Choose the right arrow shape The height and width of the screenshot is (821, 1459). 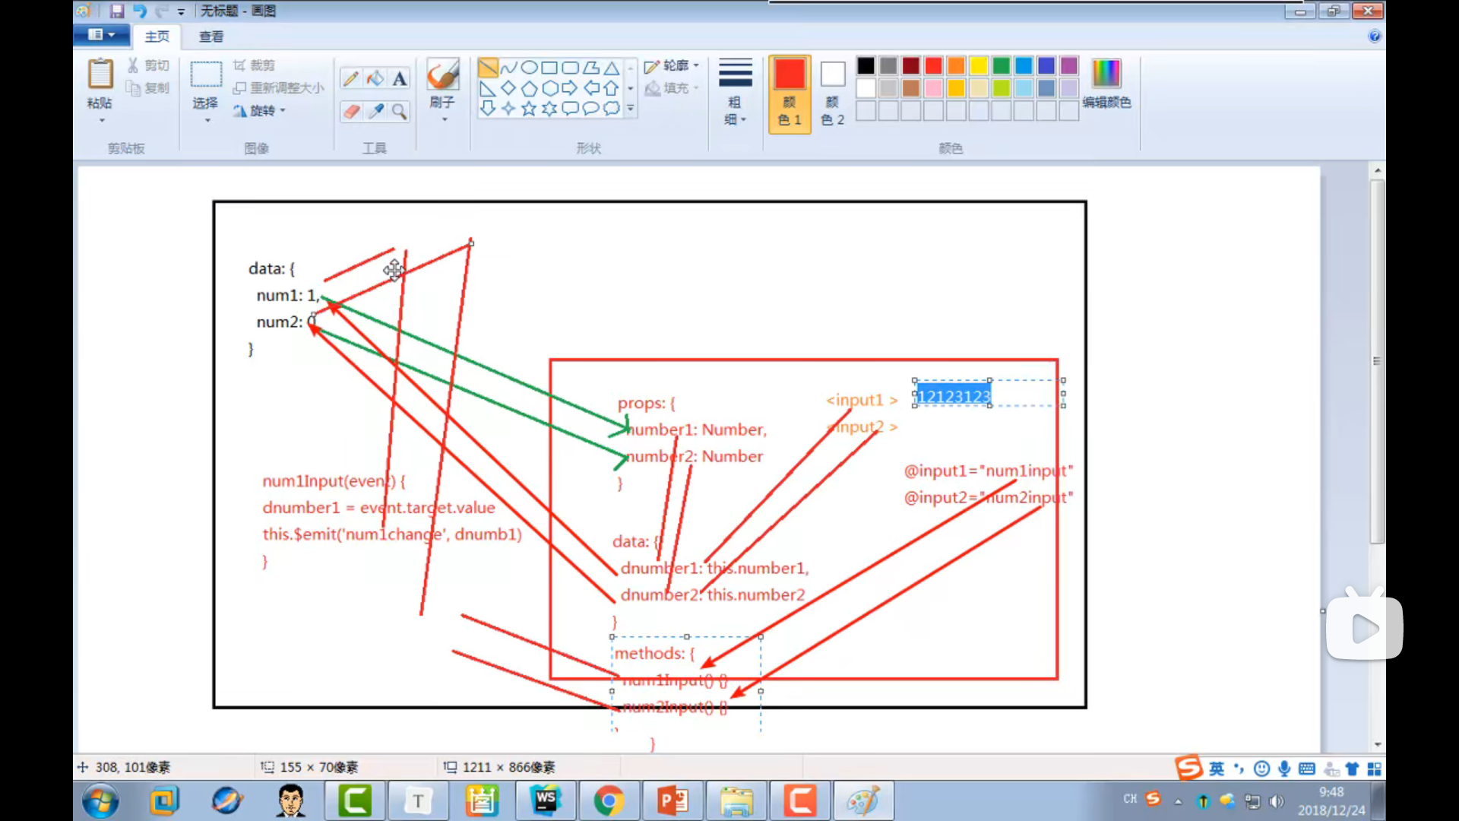569,88
